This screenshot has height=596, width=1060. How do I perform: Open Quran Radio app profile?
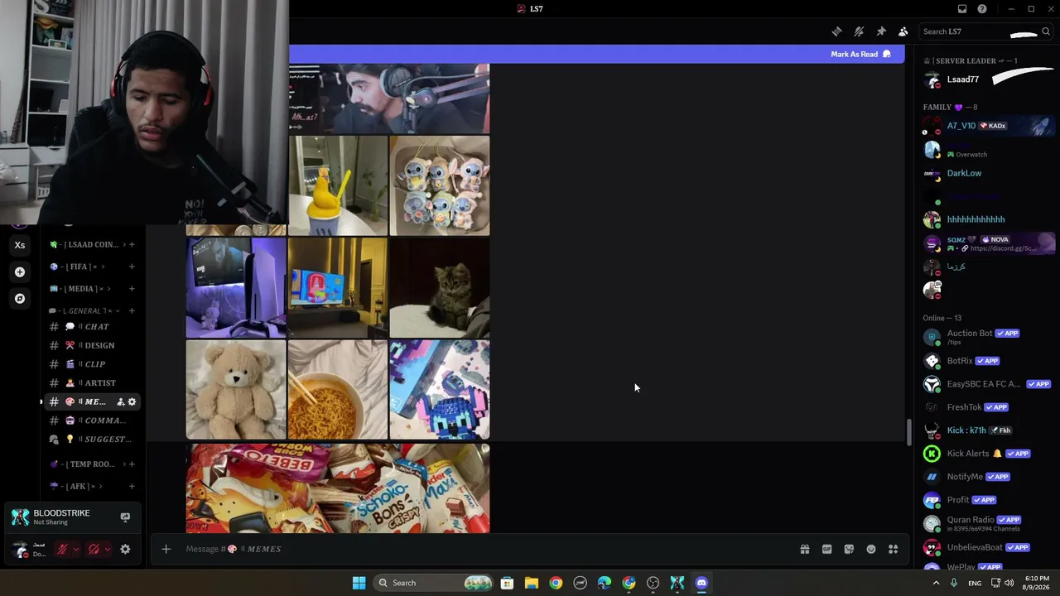click(x=985, y=523)
